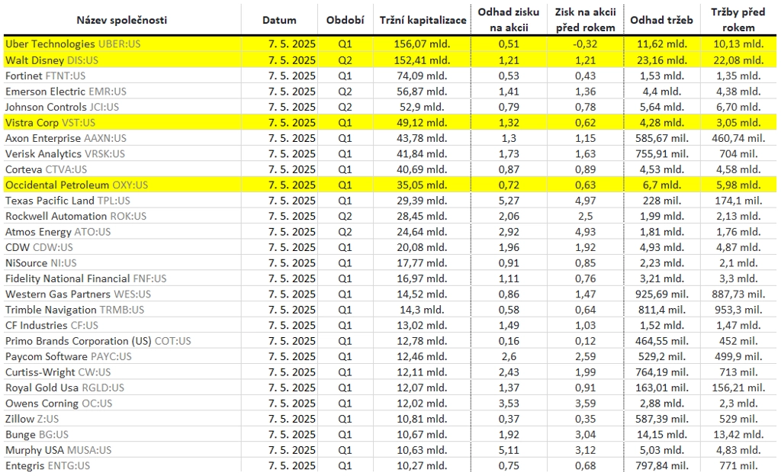Click the date in the Vistra Corp row

click(x=292, y=123)
